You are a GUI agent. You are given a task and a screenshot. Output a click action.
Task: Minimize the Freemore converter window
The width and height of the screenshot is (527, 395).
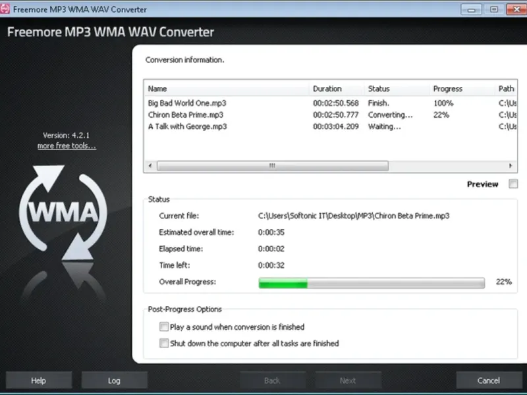point(471,9)
